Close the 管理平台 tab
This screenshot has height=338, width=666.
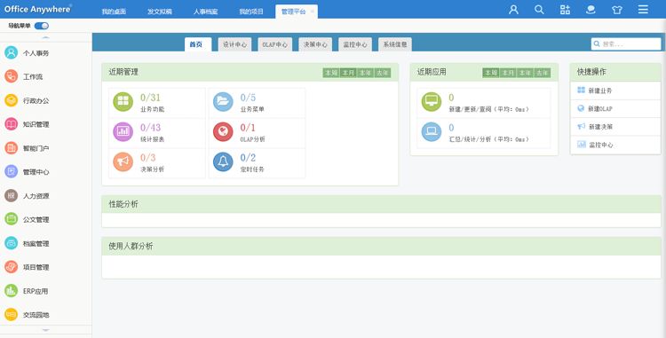[x=313, y=12]
